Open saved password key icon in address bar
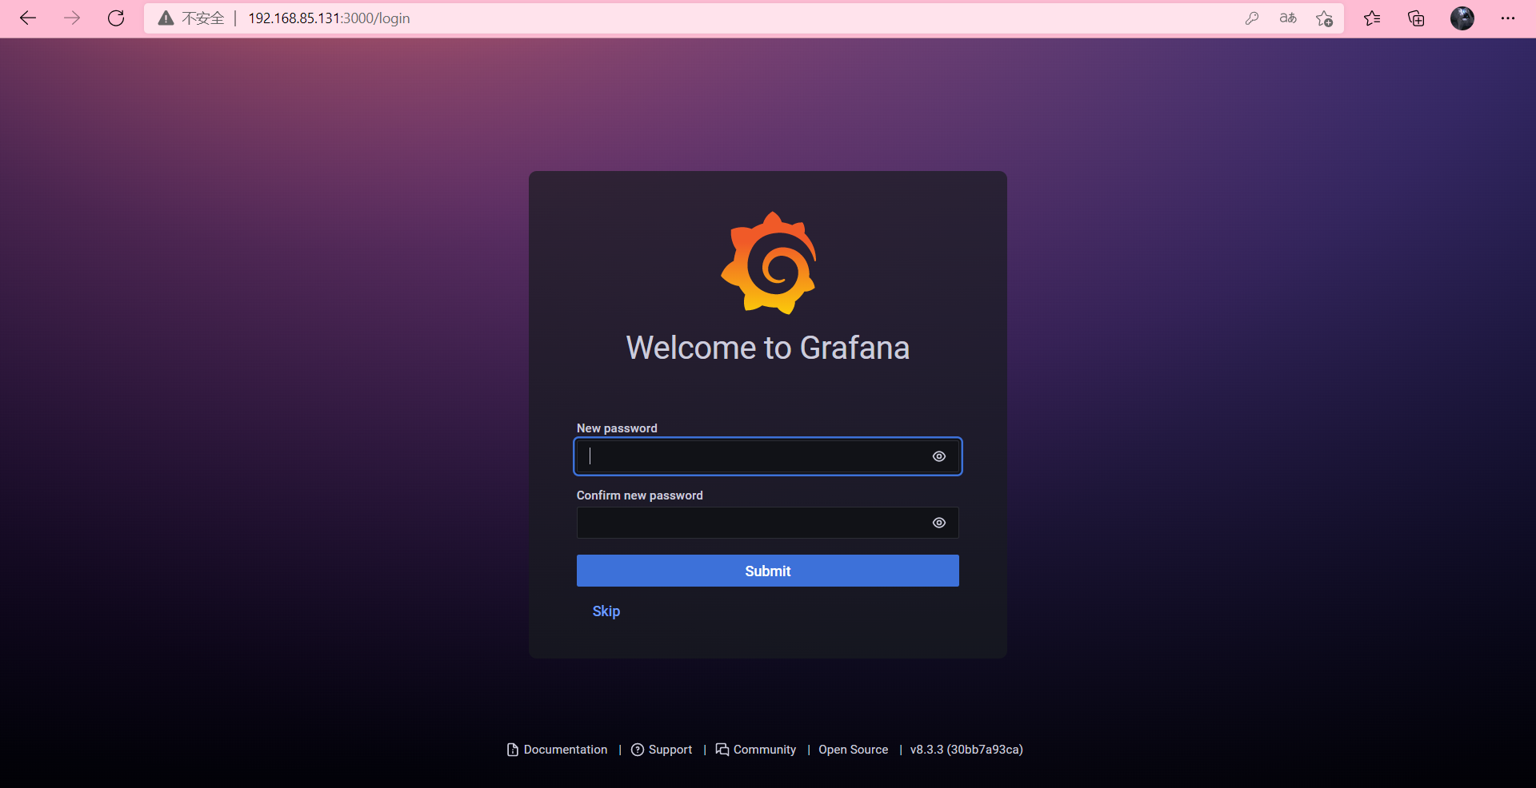This screenshot has height=788, width=1536. pyautogui.click(x=1252, y=18)
